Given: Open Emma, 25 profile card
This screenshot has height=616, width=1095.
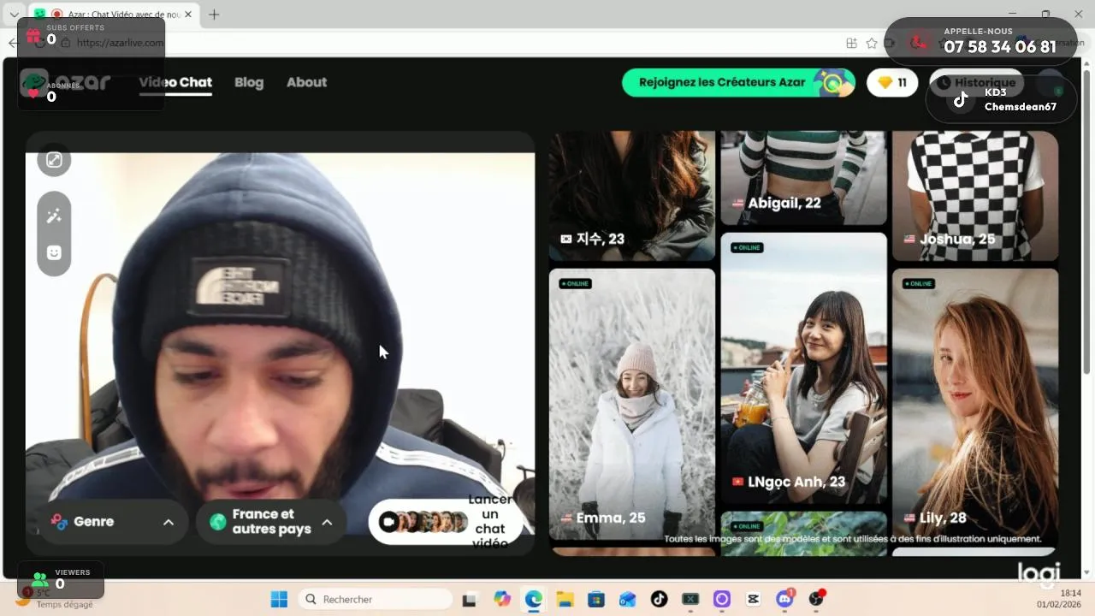Looking at the screenshot, I should [x=632, y=405].
